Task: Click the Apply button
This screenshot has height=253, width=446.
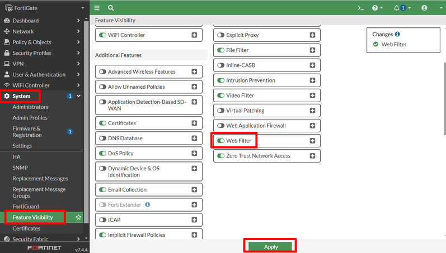Action: click(x=270, y=247)
